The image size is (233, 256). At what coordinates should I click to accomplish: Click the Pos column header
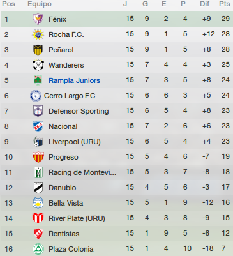click(8, 4)
